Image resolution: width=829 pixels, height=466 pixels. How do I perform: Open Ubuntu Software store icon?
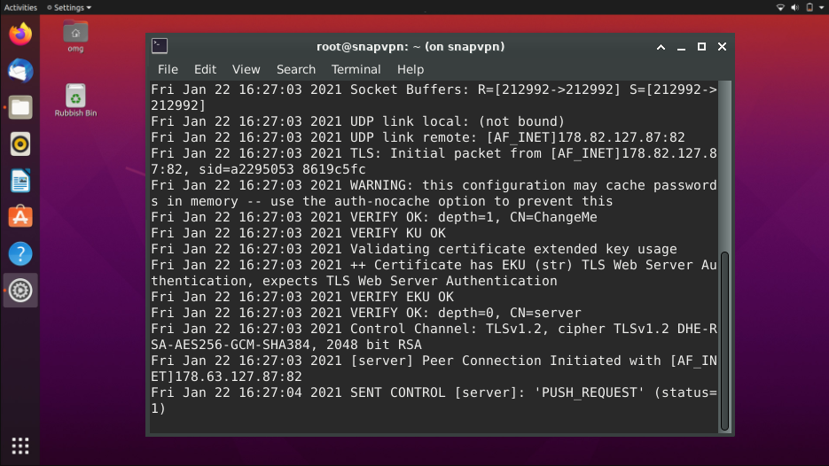pos(20,217)
